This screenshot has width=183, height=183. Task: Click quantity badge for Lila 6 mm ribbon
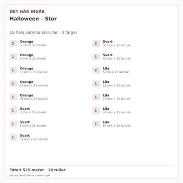coord(96,70)
